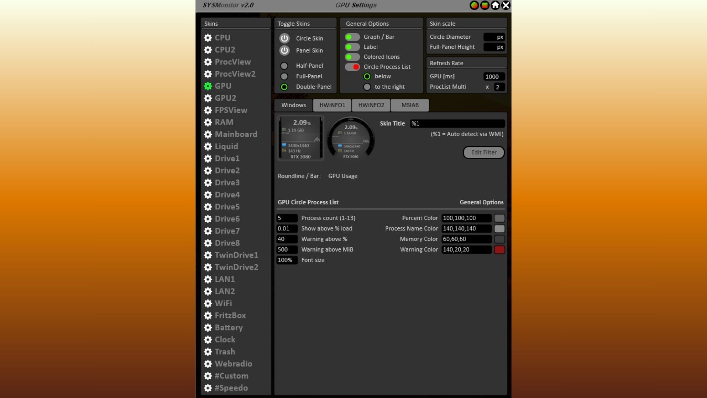Click the Edit Filter button
Viewport: 707px width, 398px height.
tap(483, 153)
